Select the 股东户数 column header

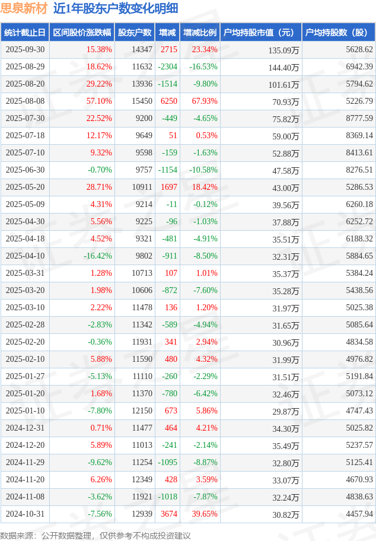click(135, 33)
